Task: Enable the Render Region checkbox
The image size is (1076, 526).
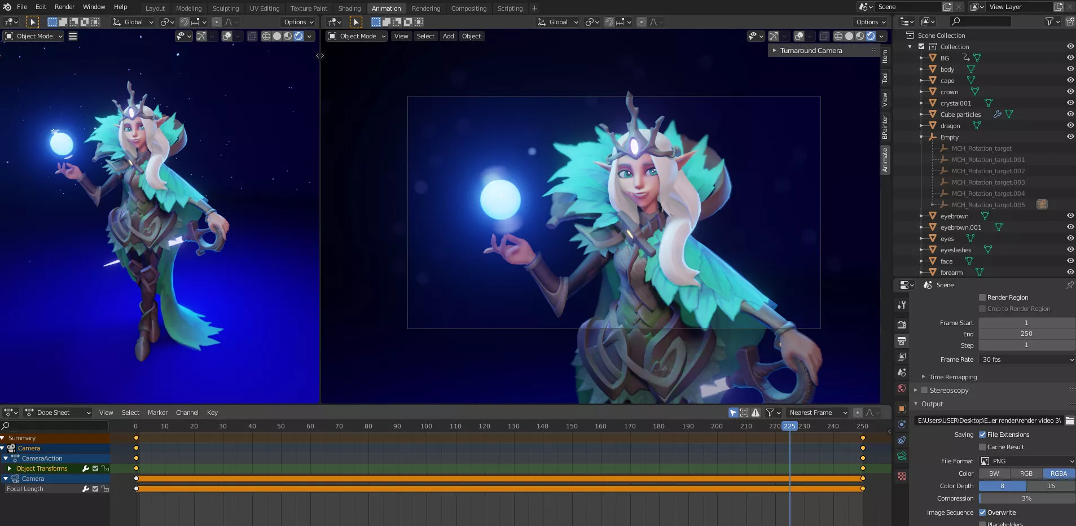Action: coord(982,297)
